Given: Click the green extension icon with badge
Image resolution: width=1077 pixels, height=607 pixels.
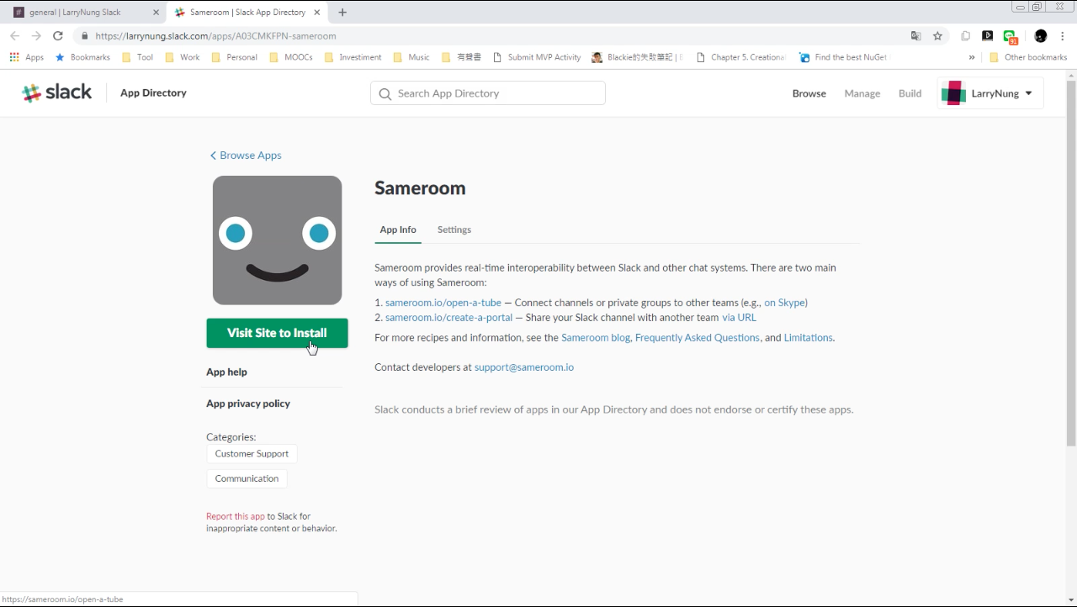Looking at the screenshot, I should click(x=1011, y=36).
